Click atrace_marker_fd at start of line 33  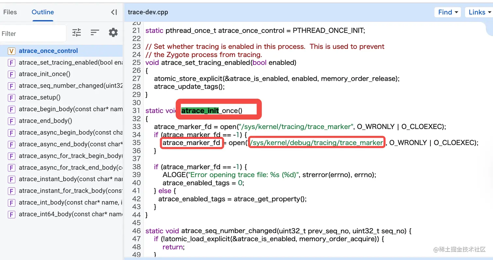(x=183, y=127)
